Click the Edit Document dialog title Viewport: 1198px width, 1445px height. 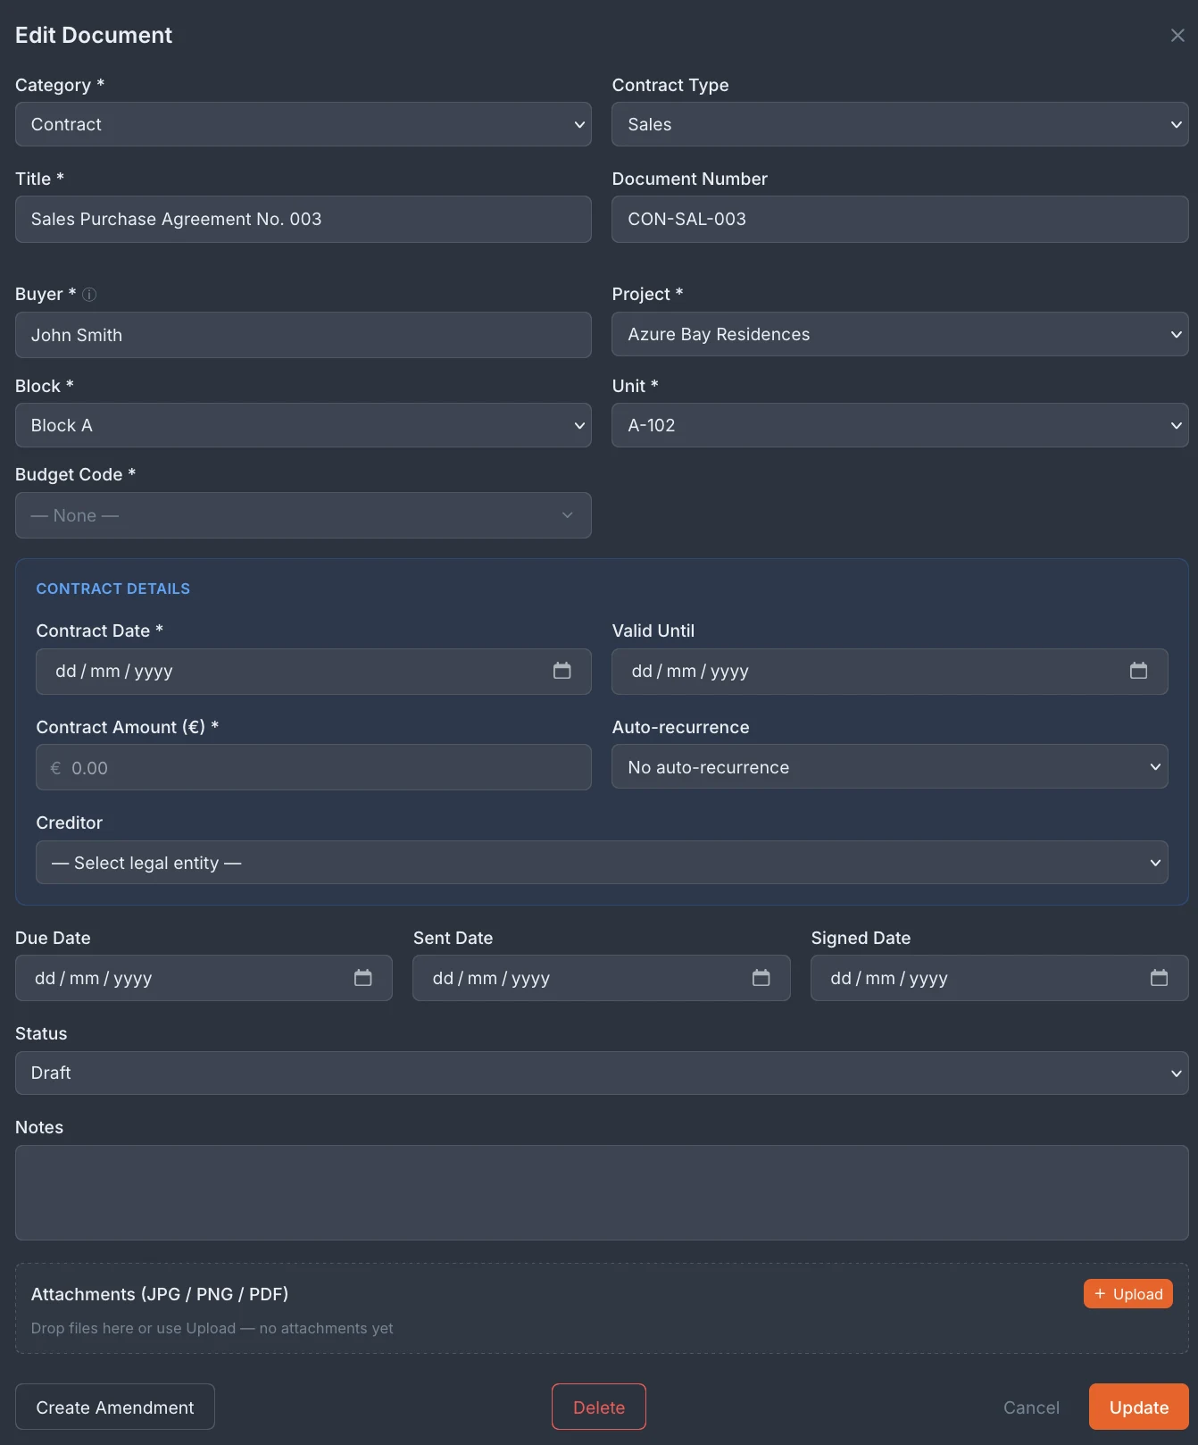pyautogui.click(x=94, y=35)
